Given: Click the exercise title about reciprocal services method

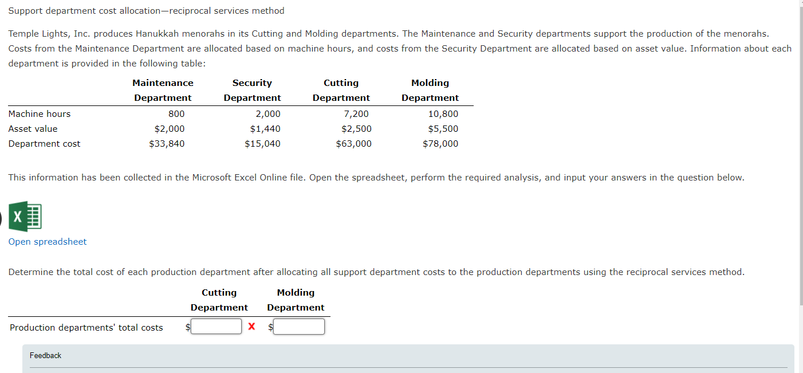Looking at the screenshot, I should pyautogui.click(x=146, y=10).
